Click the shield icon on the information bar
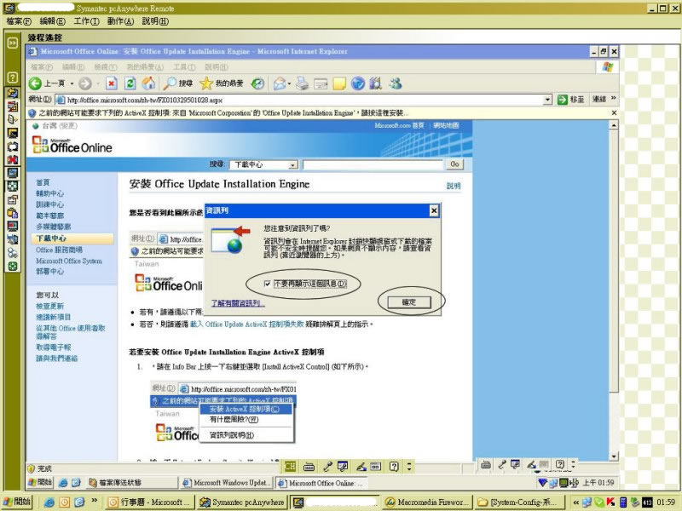The height and width of the screenshot is (511, 682). click(x=32, y=113)
